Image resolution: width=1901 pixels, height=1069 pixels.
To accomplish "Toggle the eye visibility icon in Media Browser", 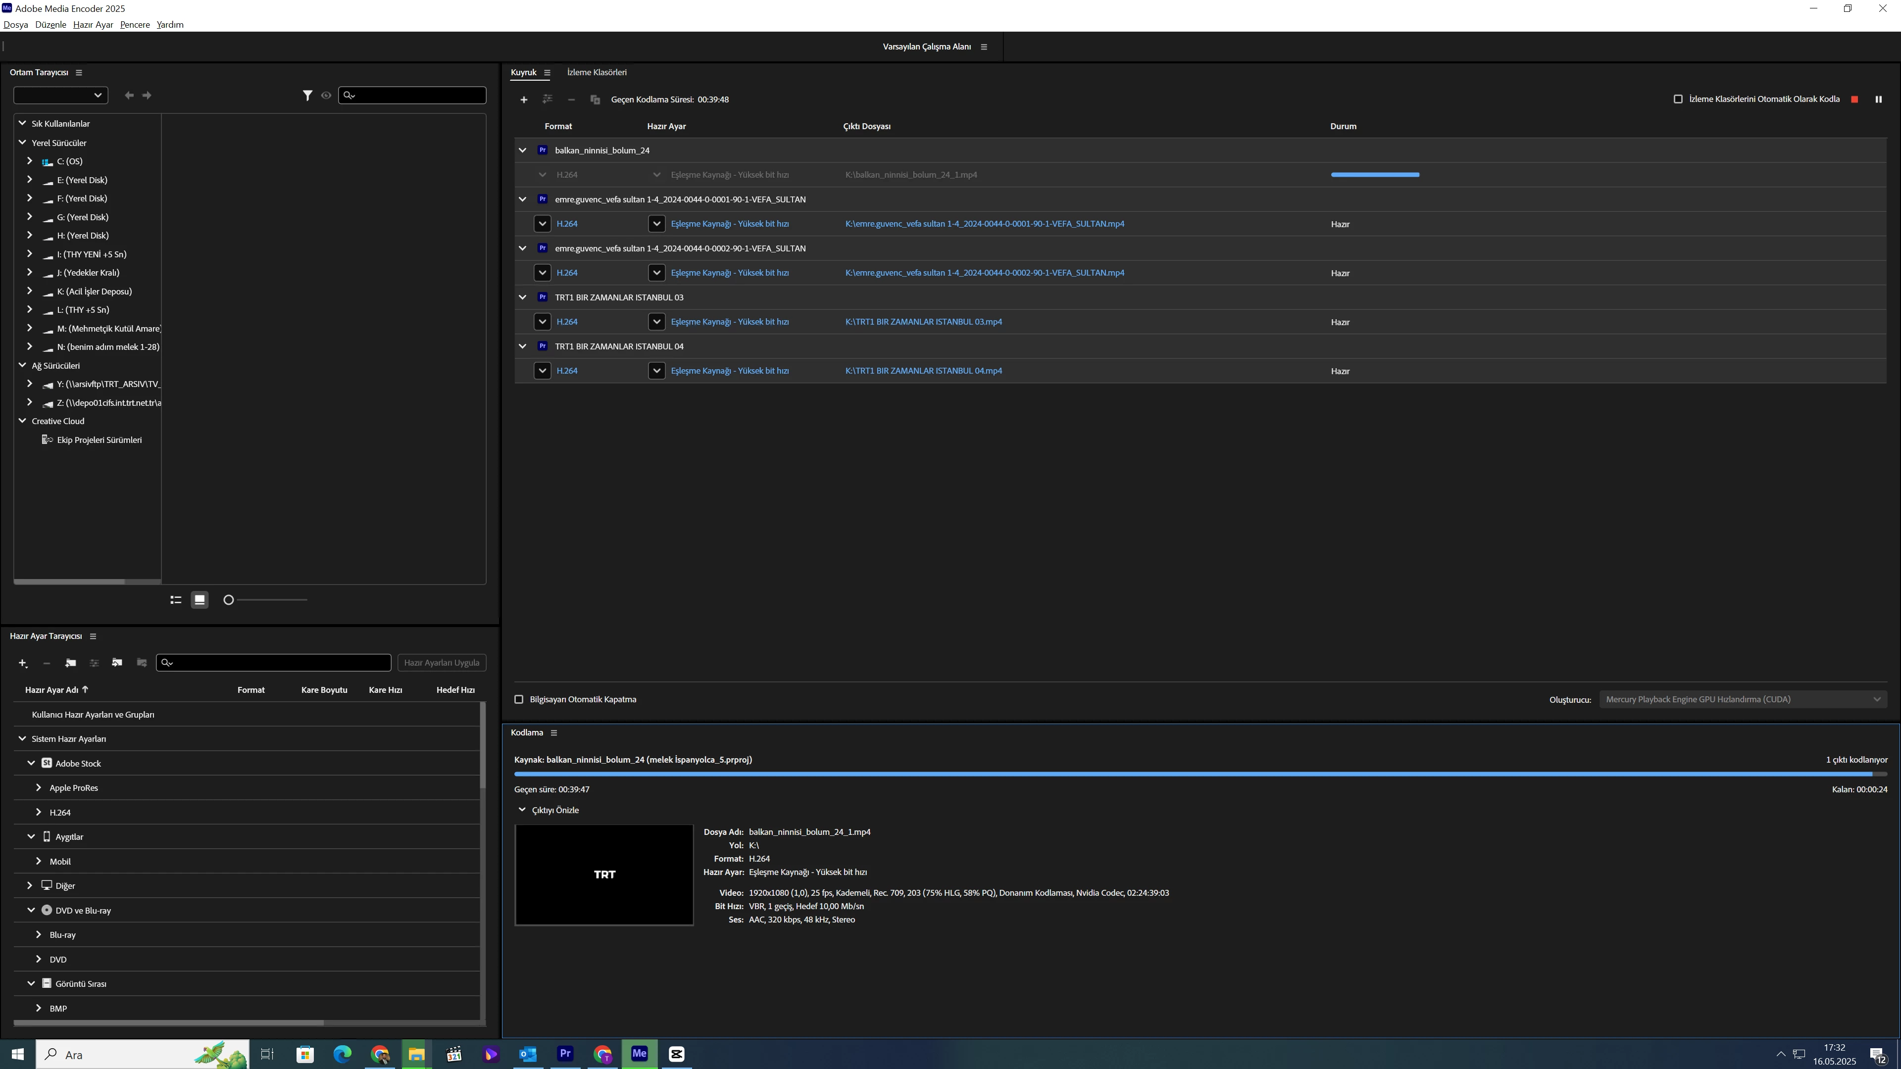I will click(x=326, y=95).
